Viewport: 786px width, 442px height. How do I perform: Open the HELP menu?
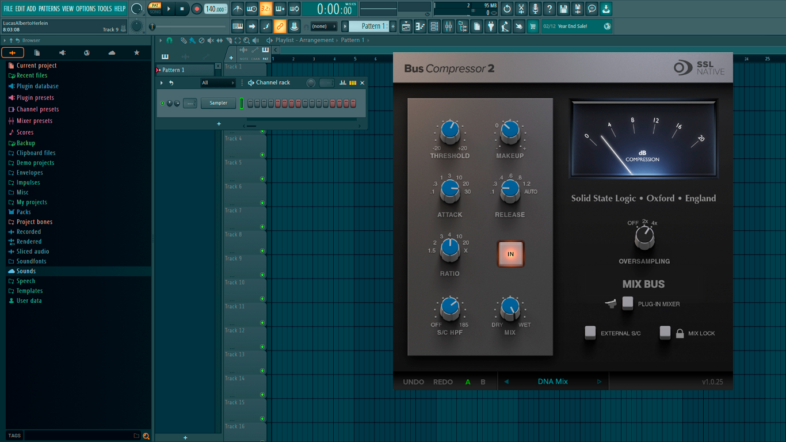[120, 9]
